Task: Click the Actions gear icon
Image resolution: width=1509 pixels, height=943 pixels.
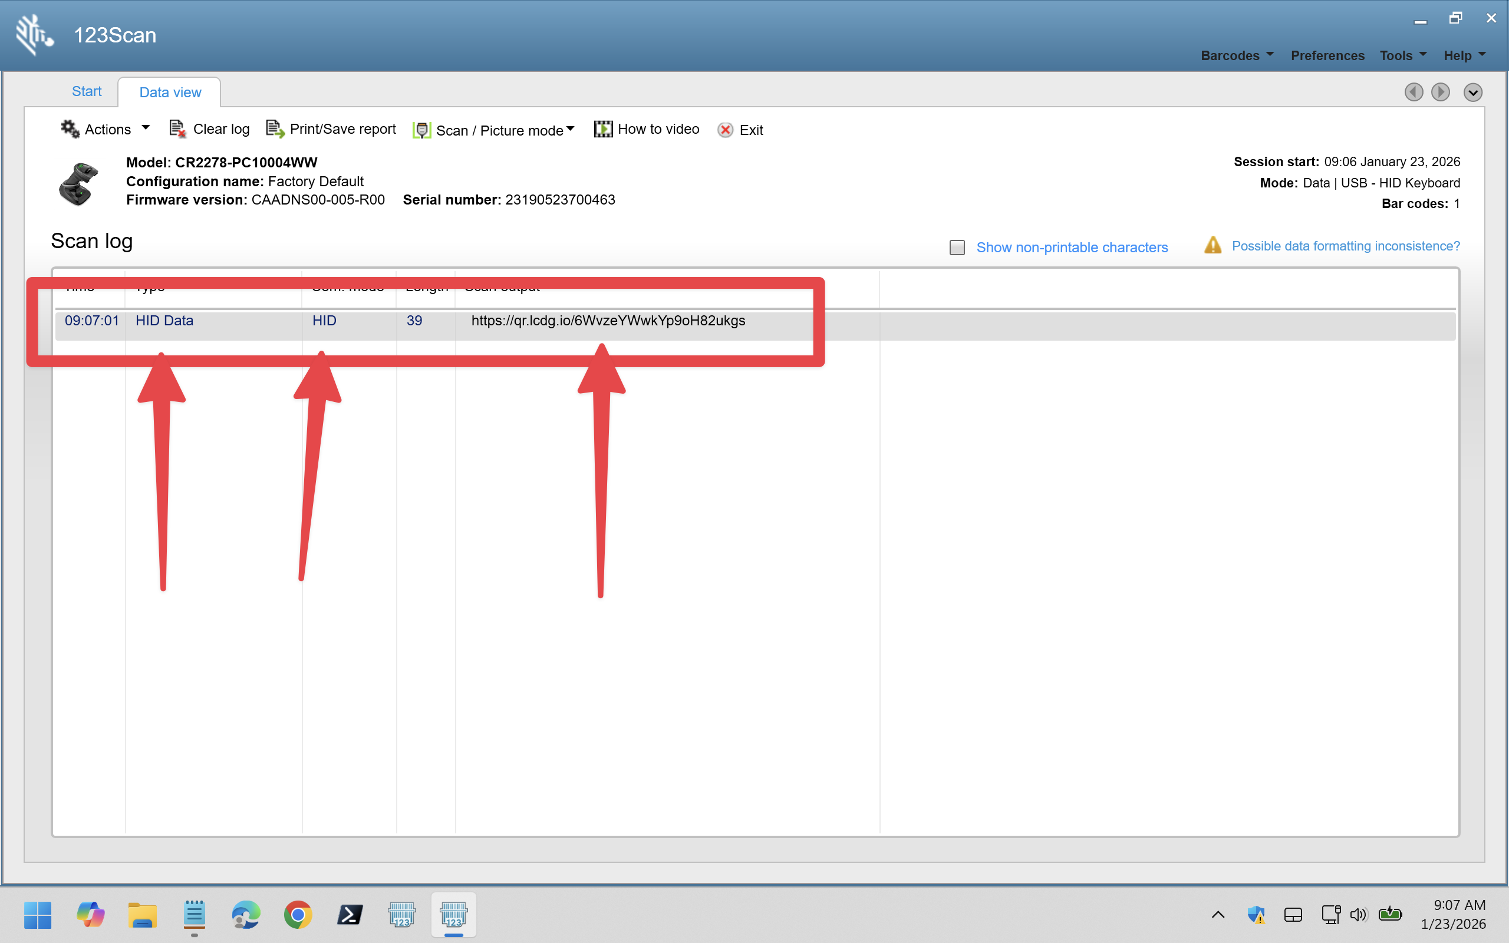Action: (70, 129)
